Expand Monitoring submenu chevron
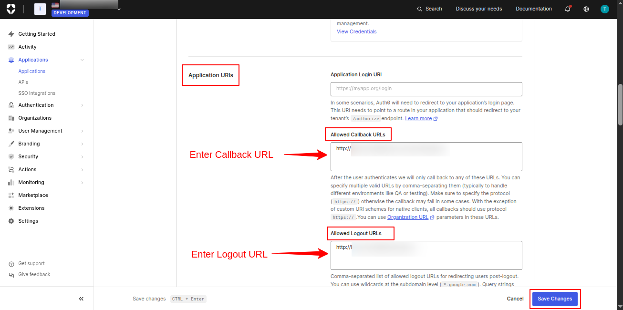623x310 pixels. click(x=82, y=182)
